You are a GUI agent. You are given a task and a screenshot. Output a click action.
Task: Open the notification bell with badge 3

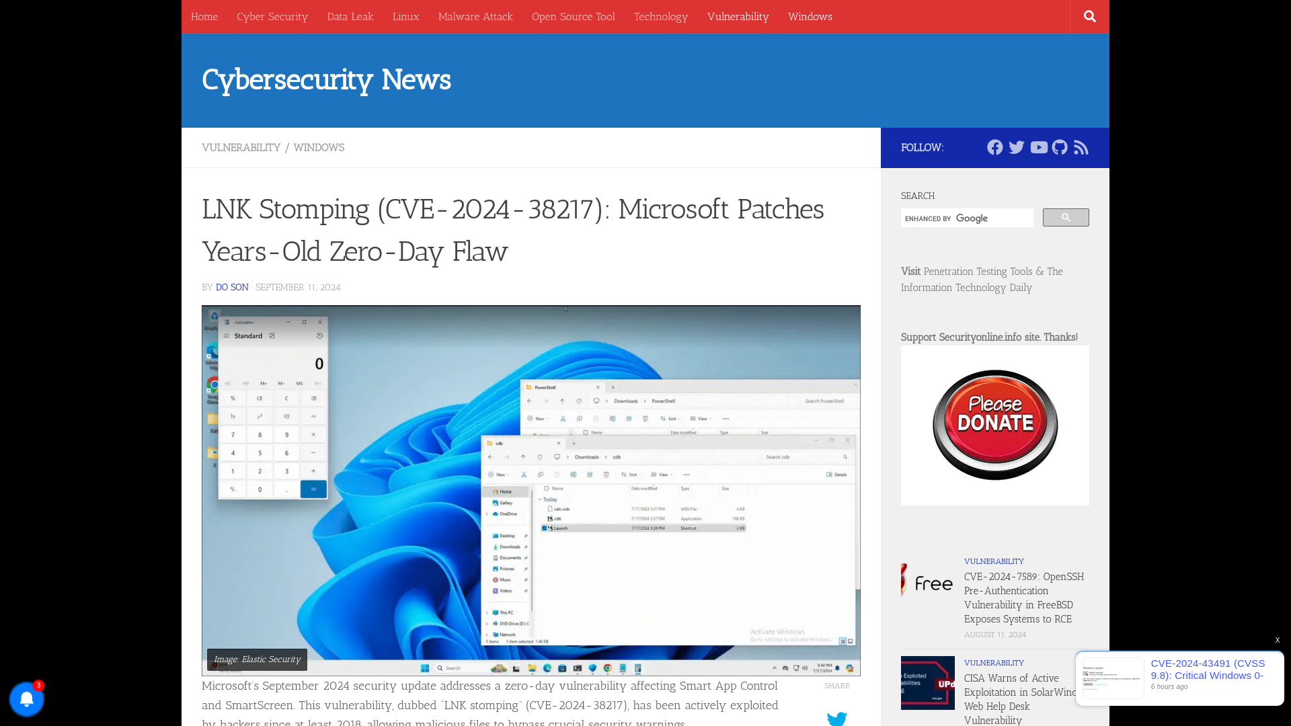[27, 699]
